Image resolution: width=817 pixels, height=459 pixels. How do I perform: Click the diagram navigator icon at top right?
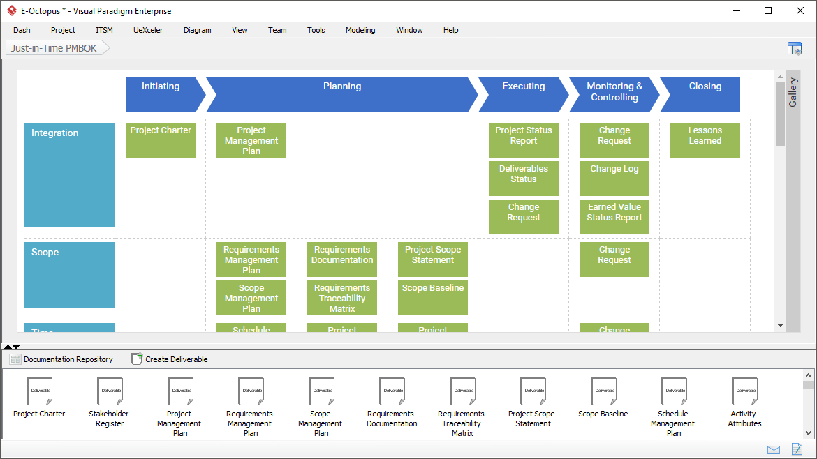click(795, 47)
